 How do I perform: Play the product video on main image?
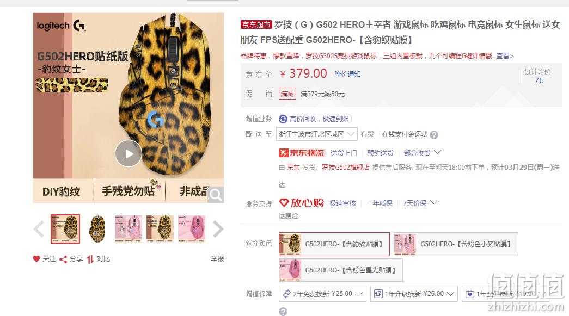click(128, 153)
